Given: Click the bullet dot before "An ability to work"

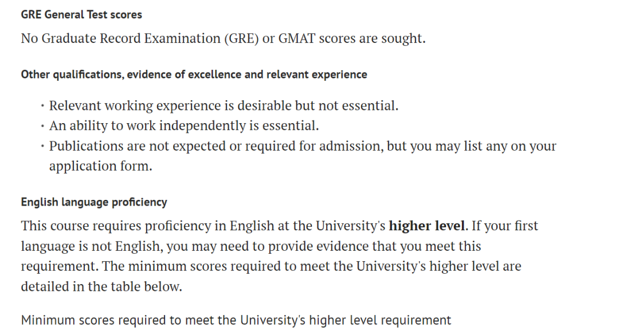Looking at the screenshot, I should point(43,127).
